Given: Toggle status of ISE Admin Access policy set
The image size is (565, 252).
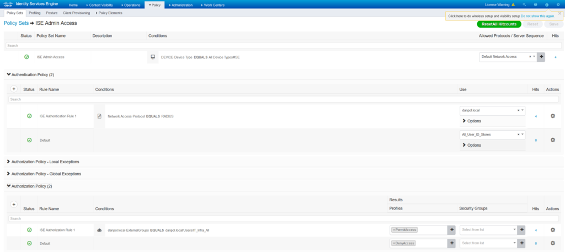Looking at the screenshot, I should click(26, 57).
